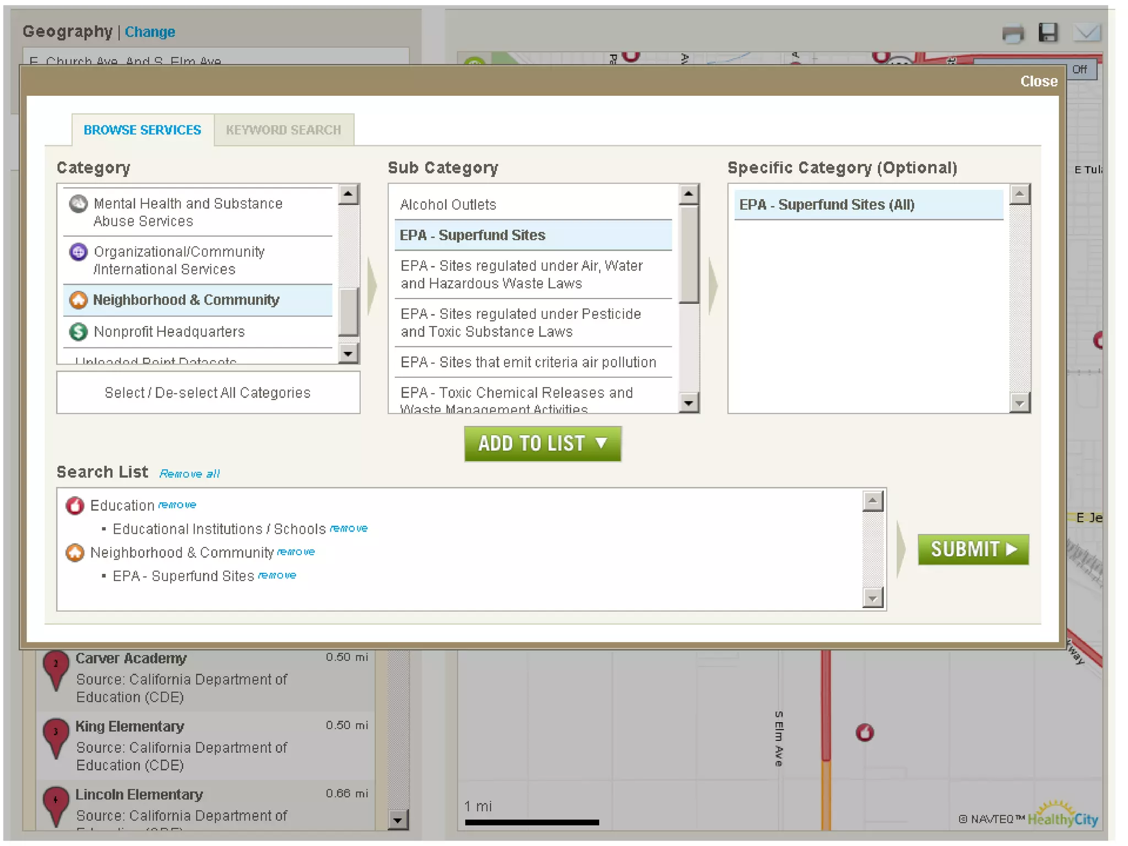
Task: Click Change geography link
Action: [150, 32]
